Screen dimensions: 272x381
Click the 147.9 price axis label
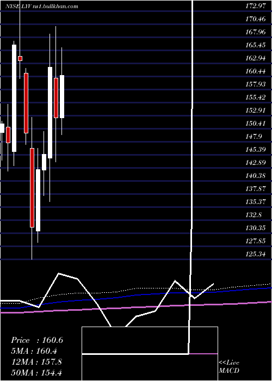tap(254, 137)
